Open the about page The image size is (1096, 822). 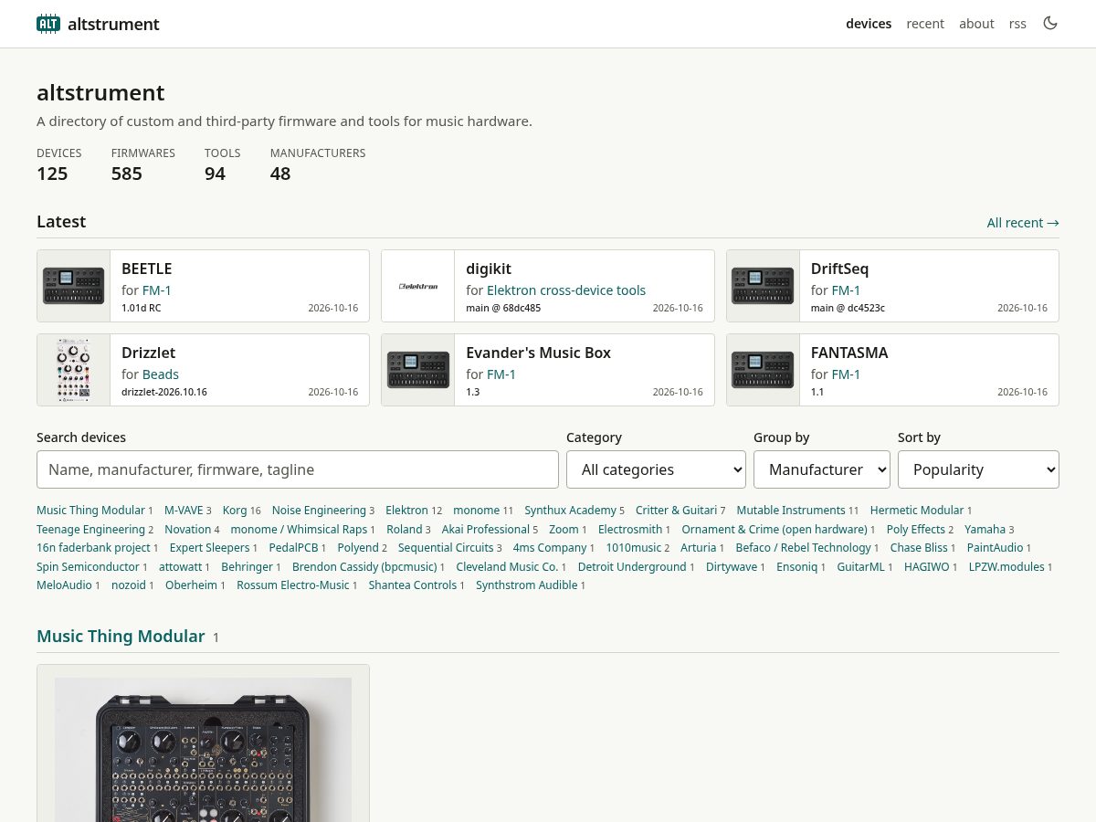(x=976, y=24)
